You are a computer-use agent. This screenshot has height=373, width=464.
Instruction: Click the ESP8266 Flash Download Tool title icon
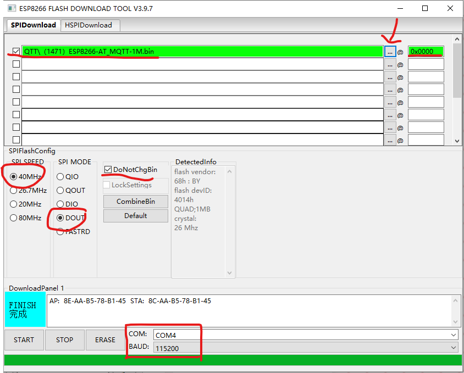click(x=12, y=8)
